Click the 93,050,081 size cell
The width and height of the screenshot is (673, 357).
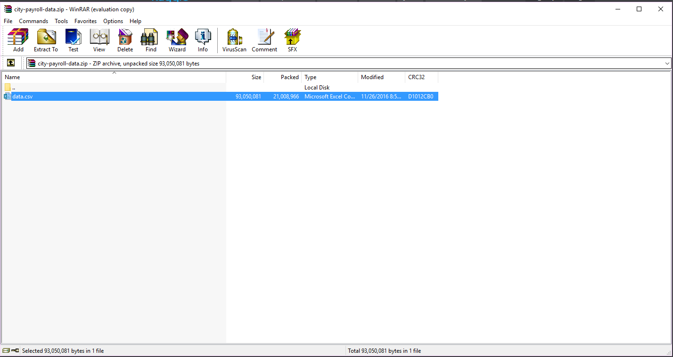tap(248, 97)
